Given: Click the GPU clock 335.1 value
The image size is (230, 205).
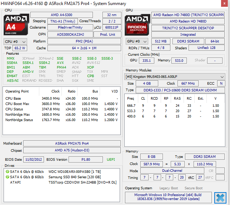Looking at the screenshot, I should pyautogui.click(x=146, y=61).
